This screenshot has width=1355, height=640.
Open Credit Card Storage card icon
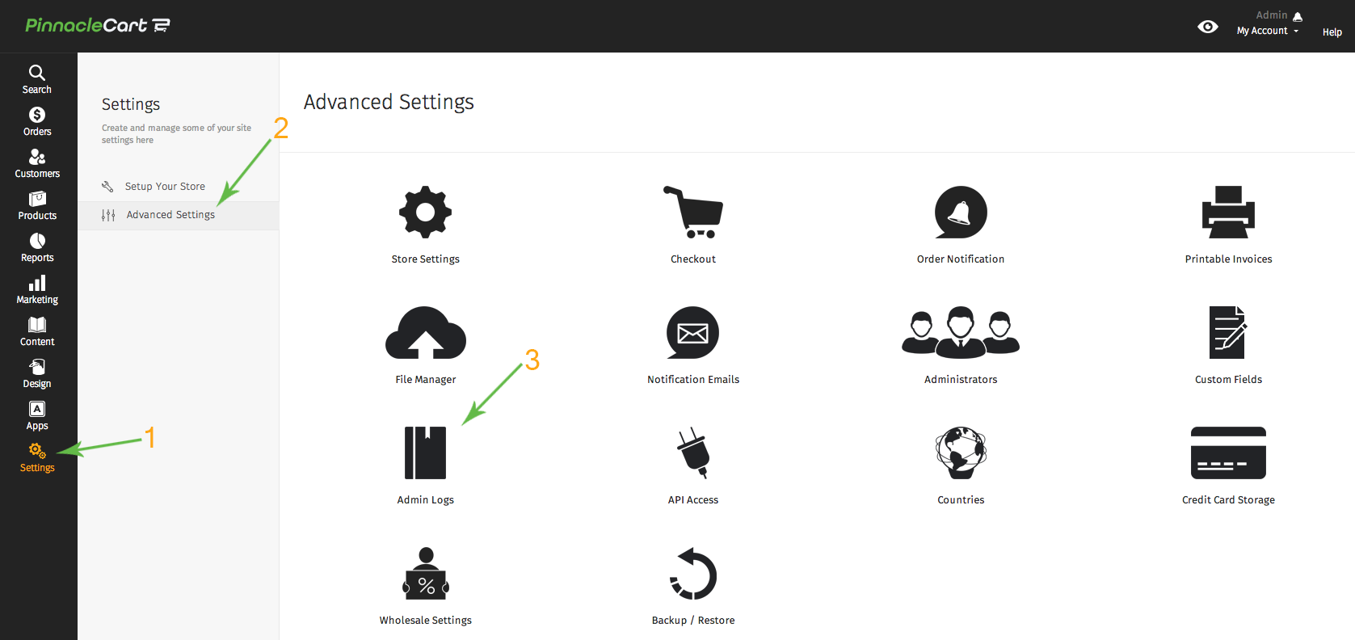(x=1228, y=453)
